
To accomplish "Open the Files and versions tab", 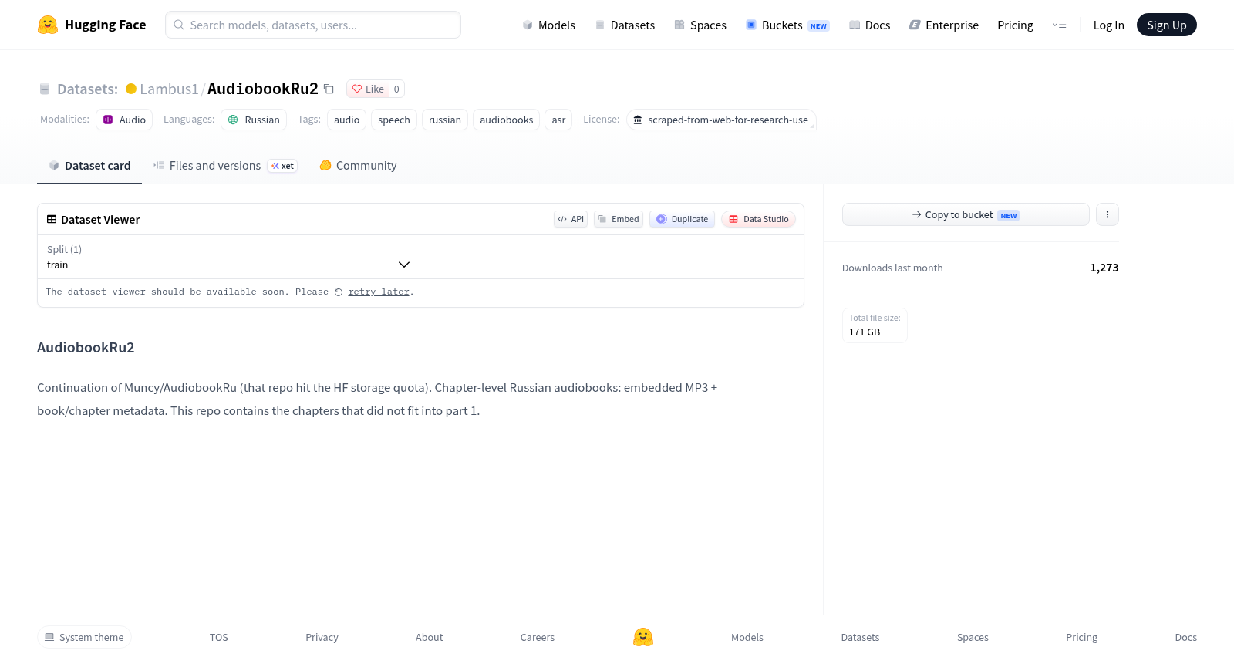I will [x=225, y=166].
